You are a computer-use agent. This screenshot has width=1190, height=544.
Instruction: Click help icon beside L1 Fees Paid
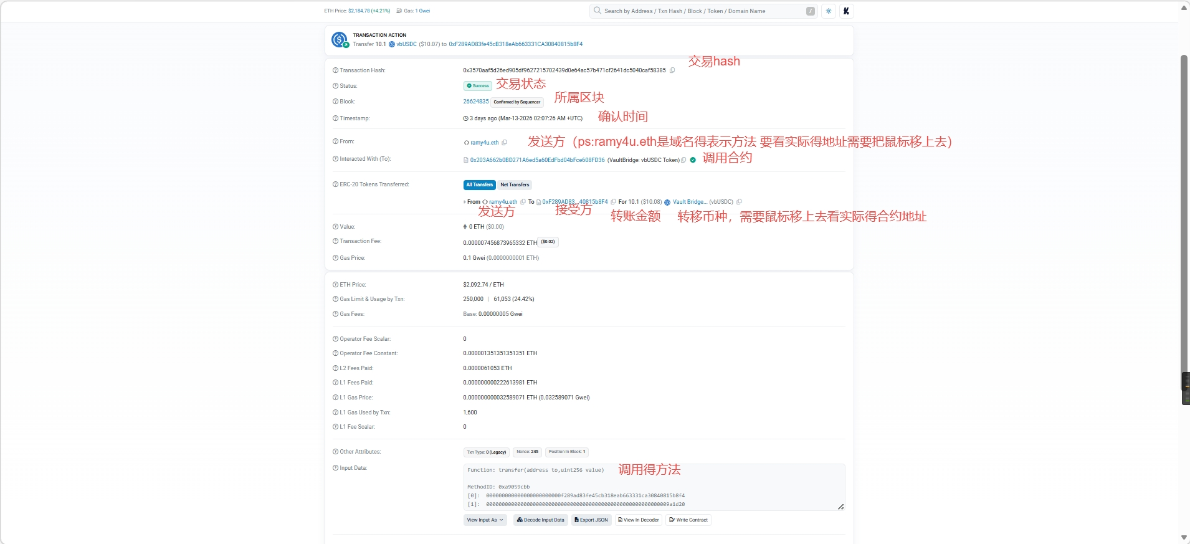[336, 383]
